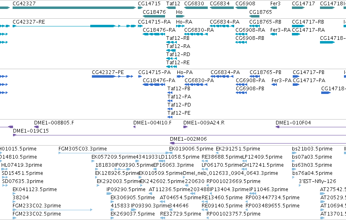346x220 pixels.
Task: Select transcript Taf12-RE
Action: [x=178, y=63]
